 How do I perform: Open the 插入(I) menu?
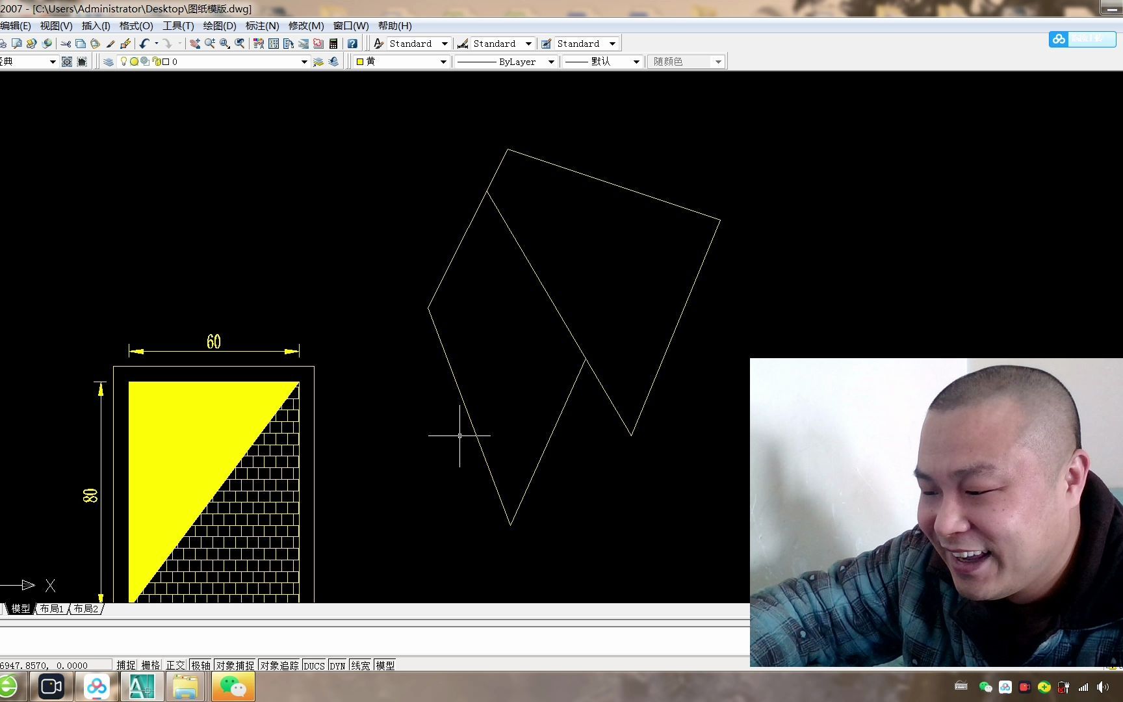[96, 26]
